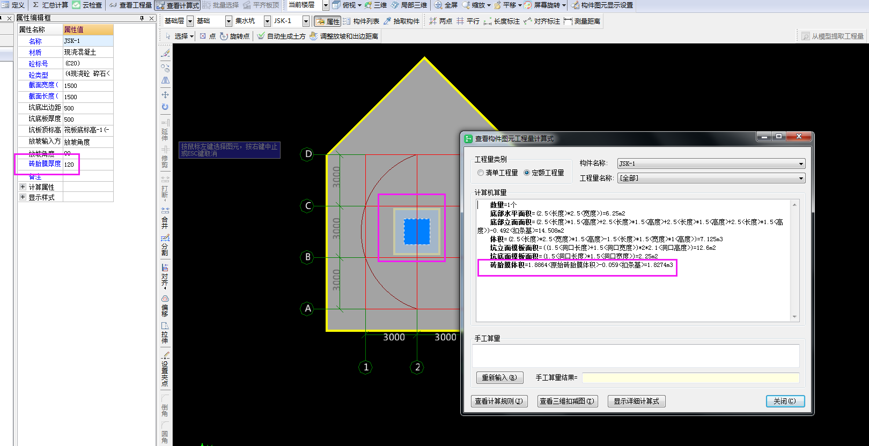Image resolution: width=869 pixels, height=446 pixels.
Task: Click axis label D bubble
Action: coord(308,154)
